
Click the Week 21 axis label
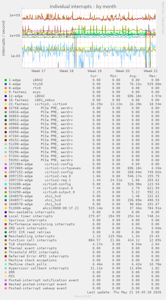coord(151,71)
